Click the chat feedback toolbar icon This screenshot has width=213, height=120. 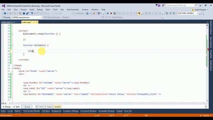pyautogui.click(x=99, y=13)
